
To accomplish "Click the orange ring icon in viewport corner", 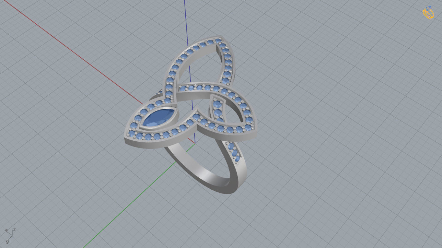I will click(428, 13).
